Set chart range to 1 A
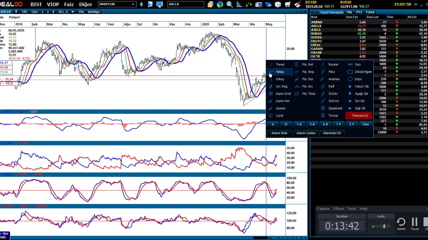Image resolution: width=428 pixels, height=240 pixels. point(299,125)
